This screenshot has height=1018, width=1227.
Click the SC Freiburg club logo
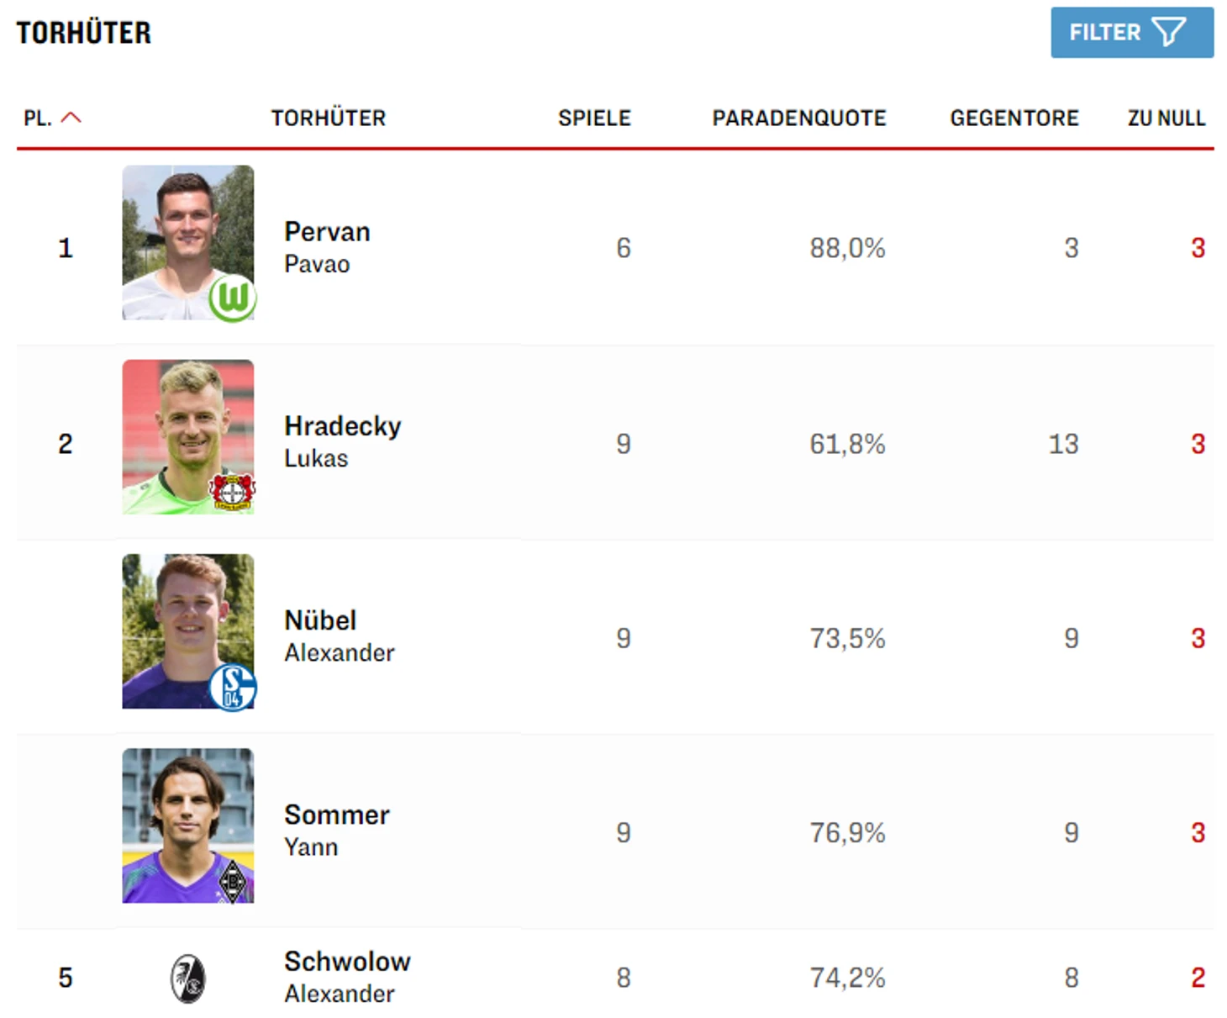click(x=188, y=978)
